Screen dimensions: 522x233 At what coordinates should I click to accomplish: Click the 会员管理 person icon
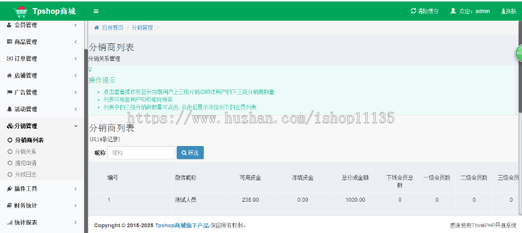[x=9, y=25]
